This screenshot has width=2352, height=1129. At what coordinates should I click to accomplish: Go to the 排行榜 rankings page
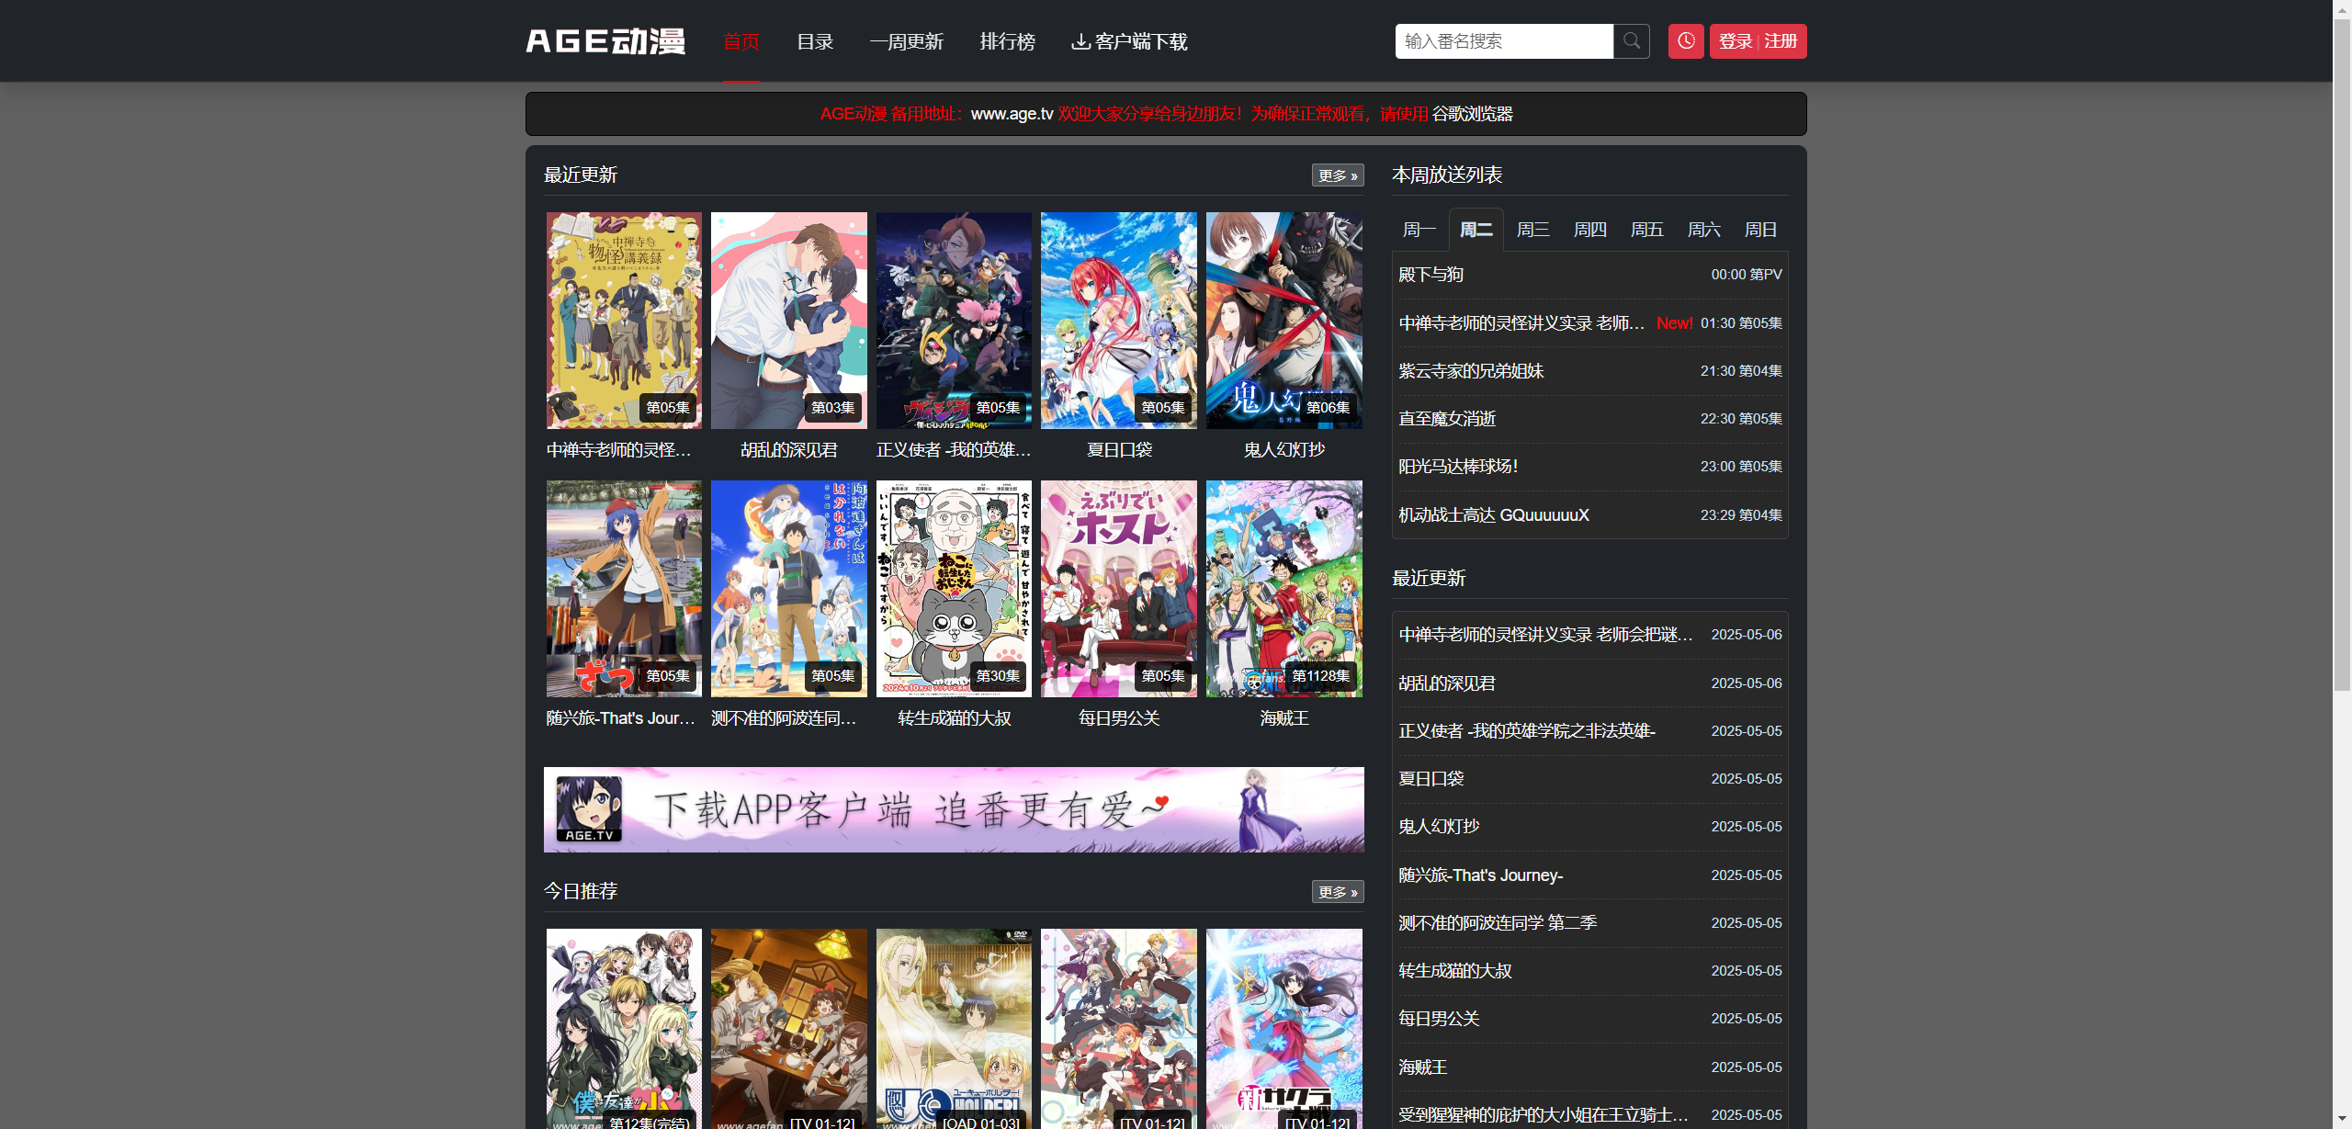click(x=1007, y=41)
